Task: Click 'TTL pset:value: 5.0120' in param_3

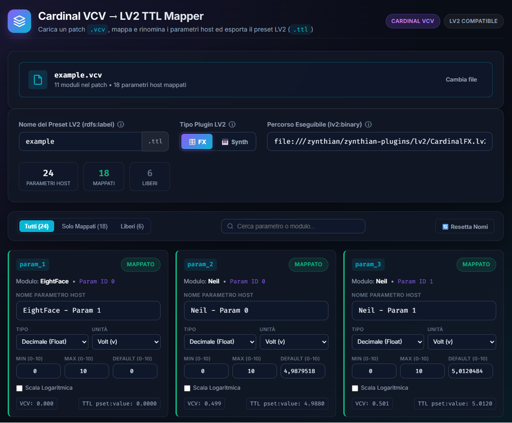Action: [455, 404]
